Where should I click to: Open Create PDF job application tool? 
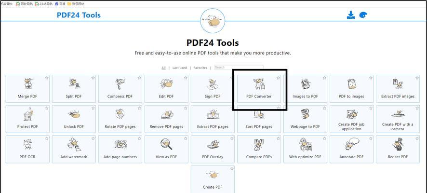(351, 119)
